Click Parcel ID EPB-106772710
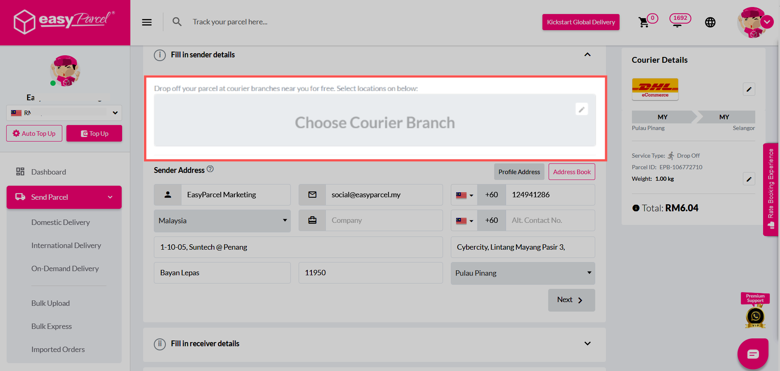The image size is (780, 371). tap(667, 167)
